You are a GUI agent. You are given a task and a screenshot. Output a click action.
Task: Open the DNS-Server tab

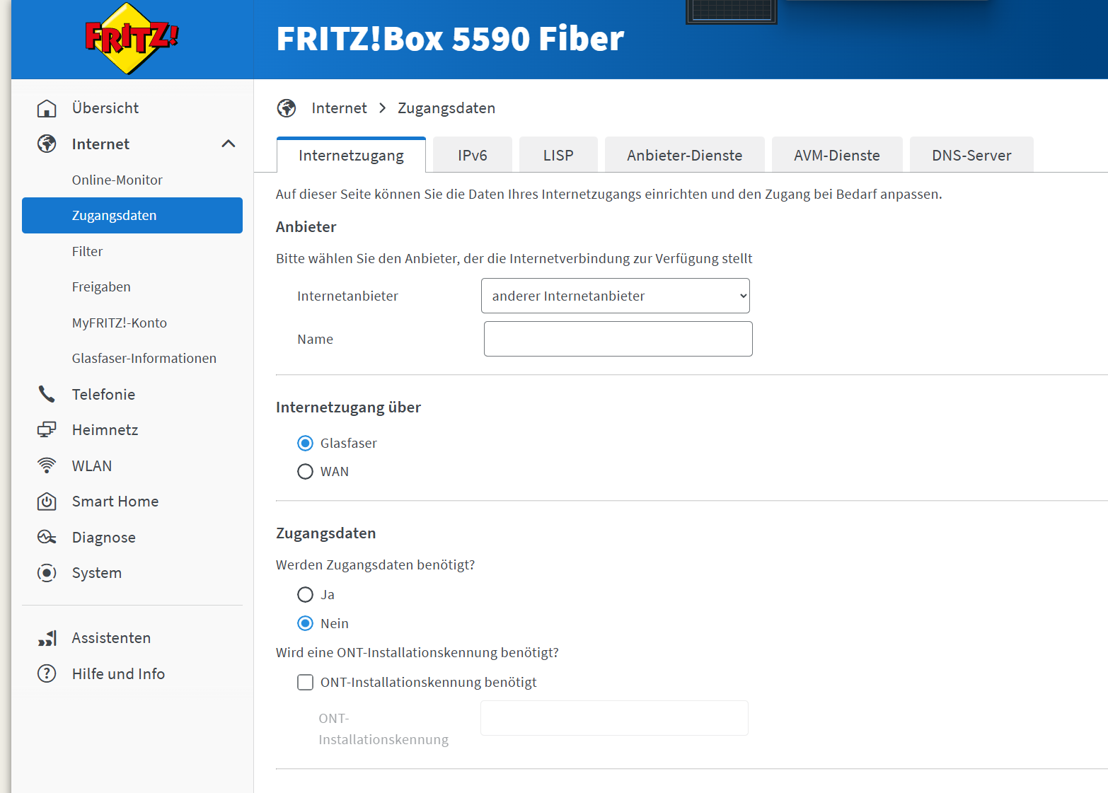click(x=971, y=155)
